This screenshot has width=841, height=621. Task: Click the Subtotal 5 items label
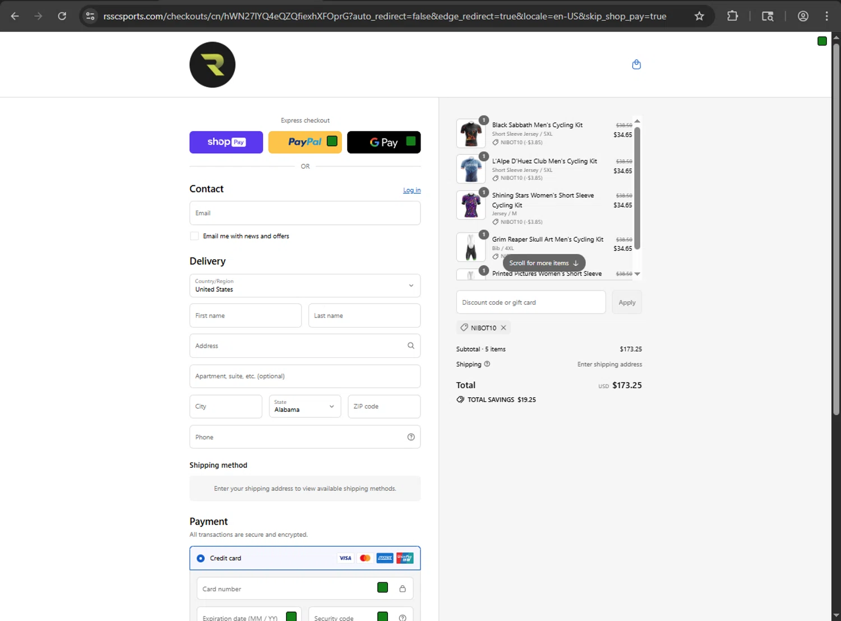tap(481, 349)
